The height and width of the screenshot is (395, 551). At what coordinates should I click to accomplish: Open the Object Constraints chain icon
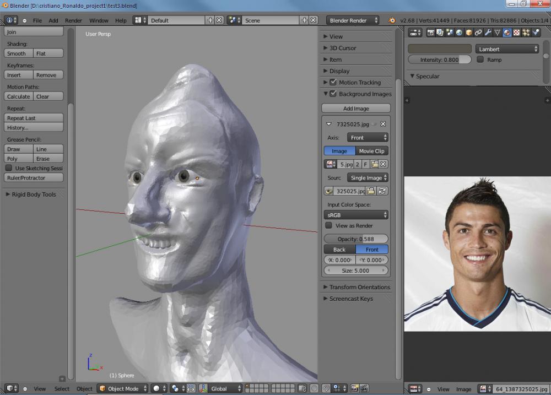tap(478, 33)
